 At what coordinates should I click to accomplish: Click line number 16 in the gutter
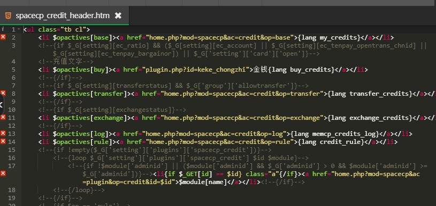point(12,158)
